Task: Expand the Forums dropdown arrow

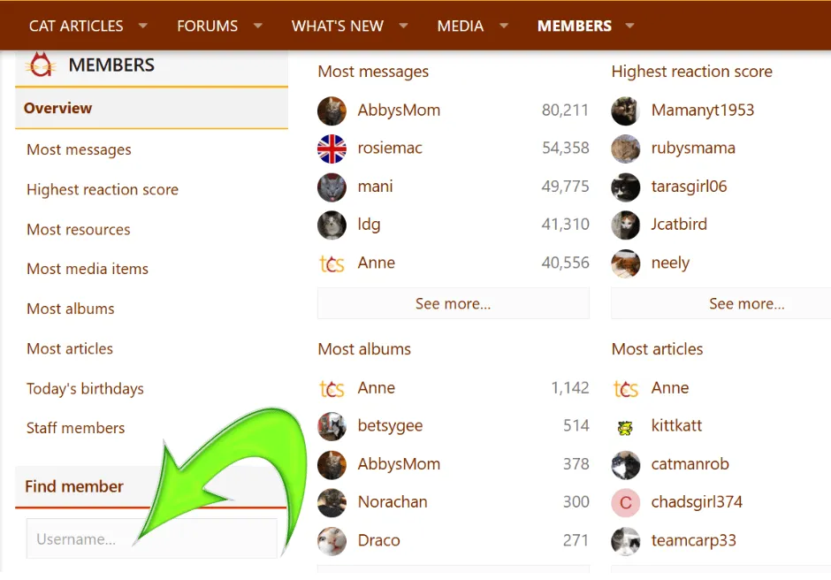Action: 258,26
